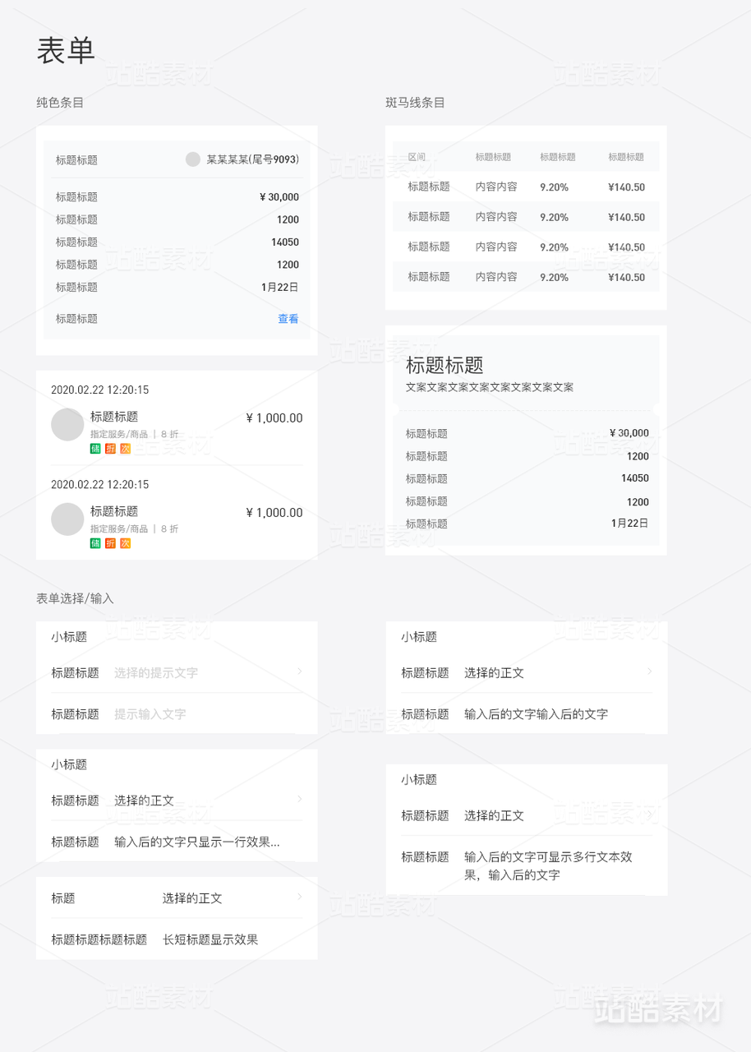Expand chevron above the multi-line 输入后的文字可显示多行 row
The image size is (751, 1052).
[x=649, y=814]
